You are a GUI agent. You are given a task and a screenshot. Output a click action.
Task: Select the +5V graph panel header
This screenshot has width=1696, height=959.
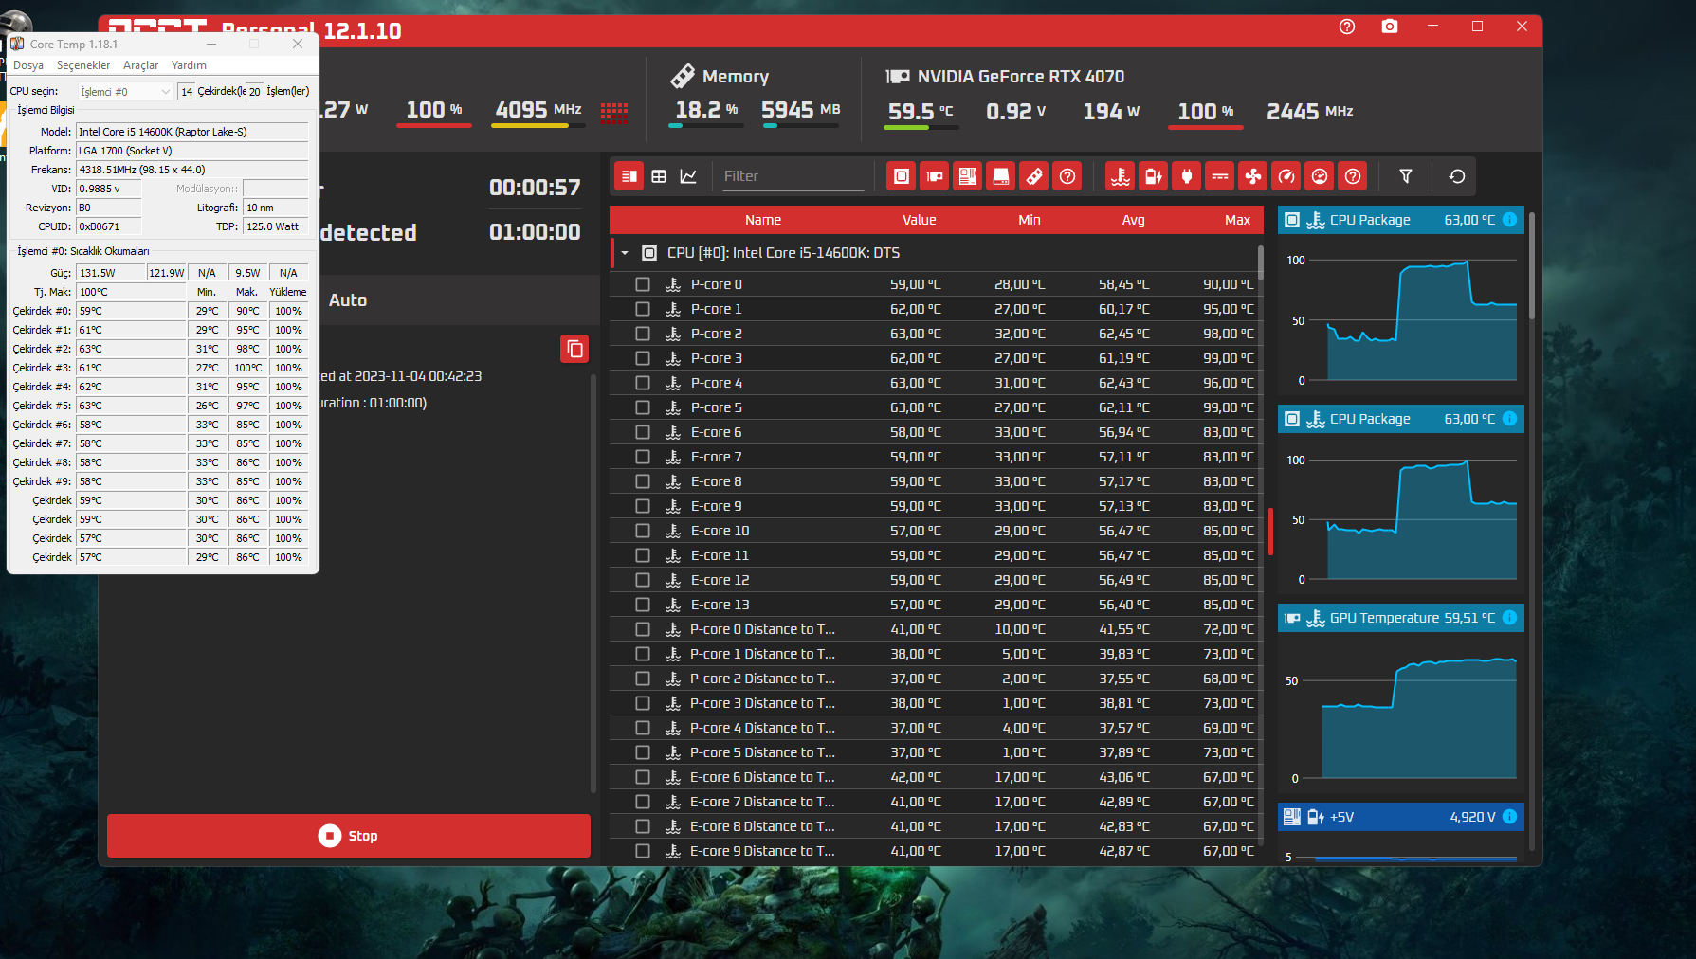tap(1401, 817)
